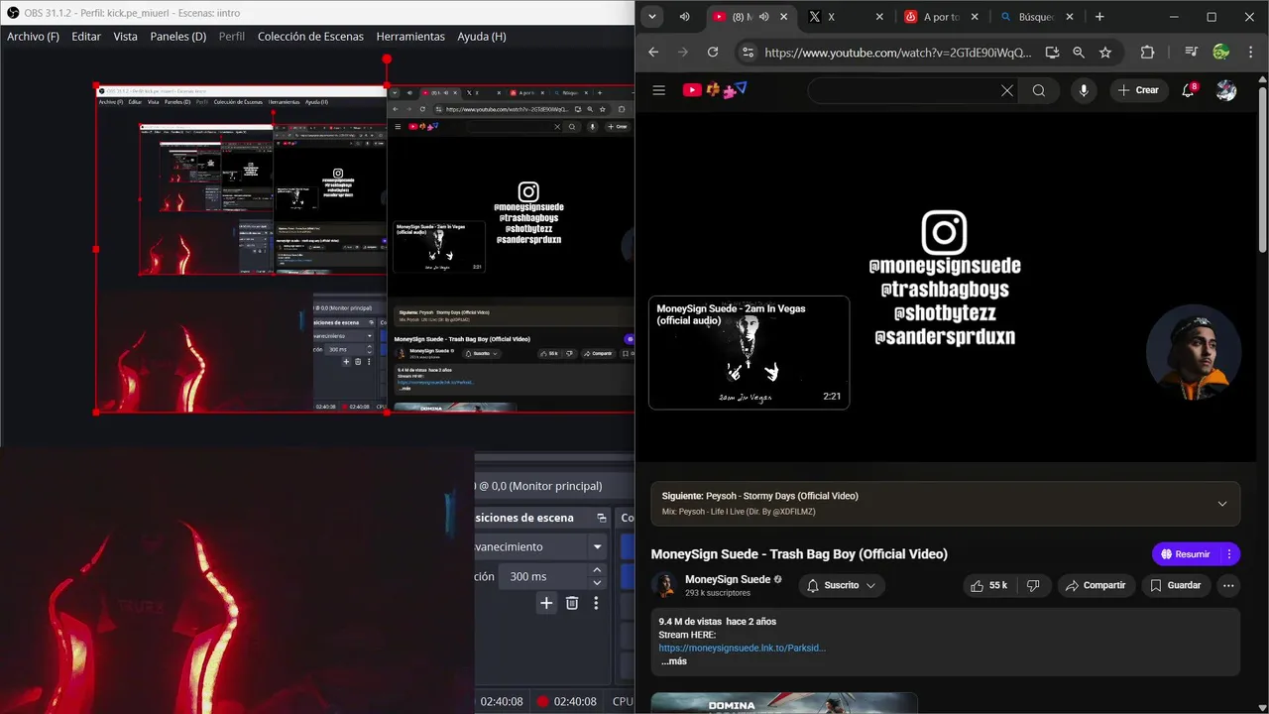
Task: View site information icon in address bar
Action: click(x=749, y=53)
